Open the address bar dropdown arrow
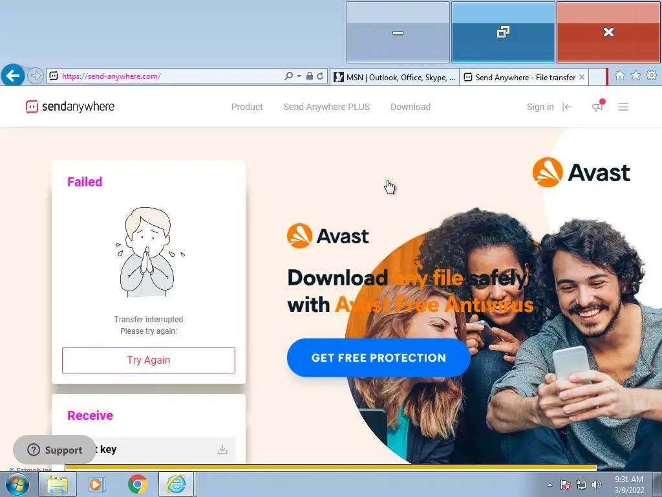This screenshot has width=662, height=497. click(299, 76)
